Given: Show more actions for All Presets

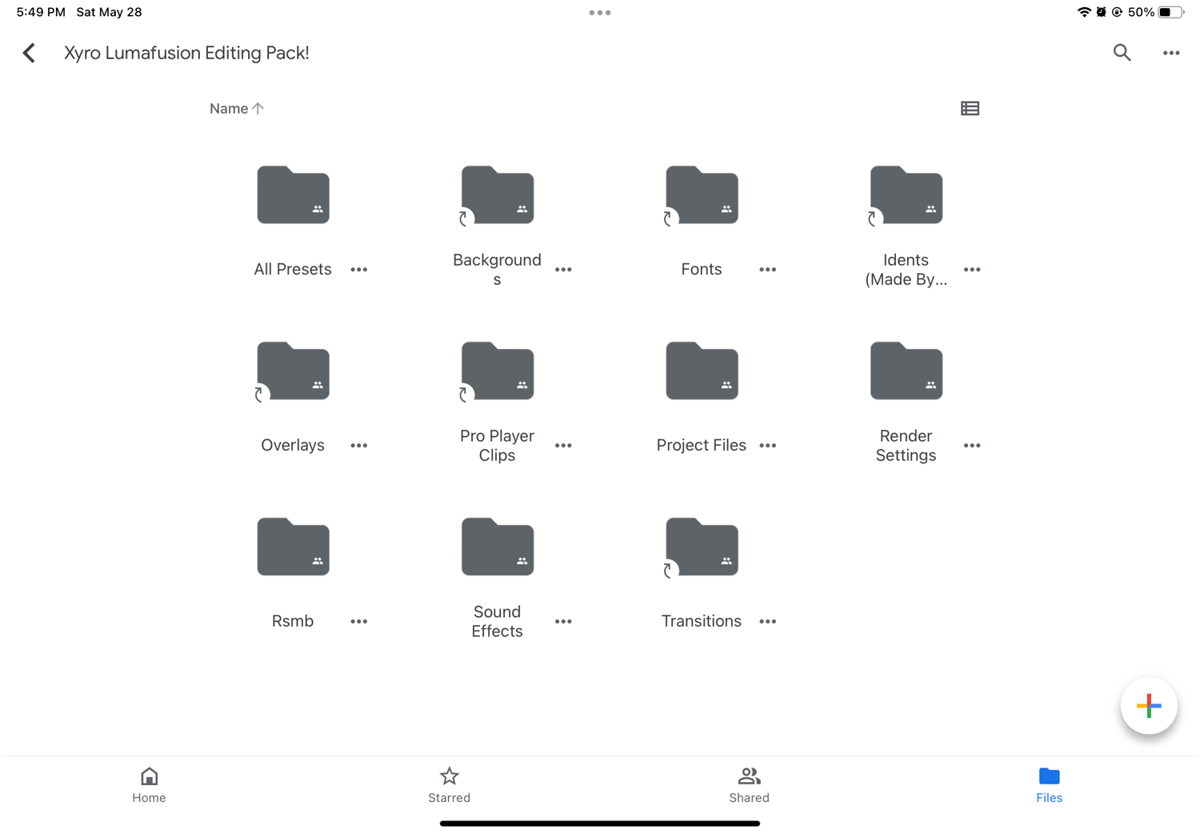Looking at the screenshot, I should coord(359,270).
